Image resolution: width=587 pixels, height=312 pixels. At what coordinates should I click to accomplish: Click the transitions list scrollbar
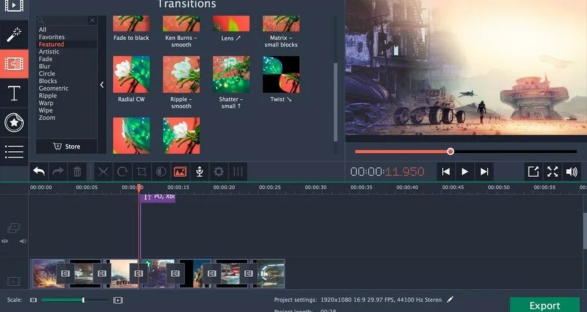[335, 102]
